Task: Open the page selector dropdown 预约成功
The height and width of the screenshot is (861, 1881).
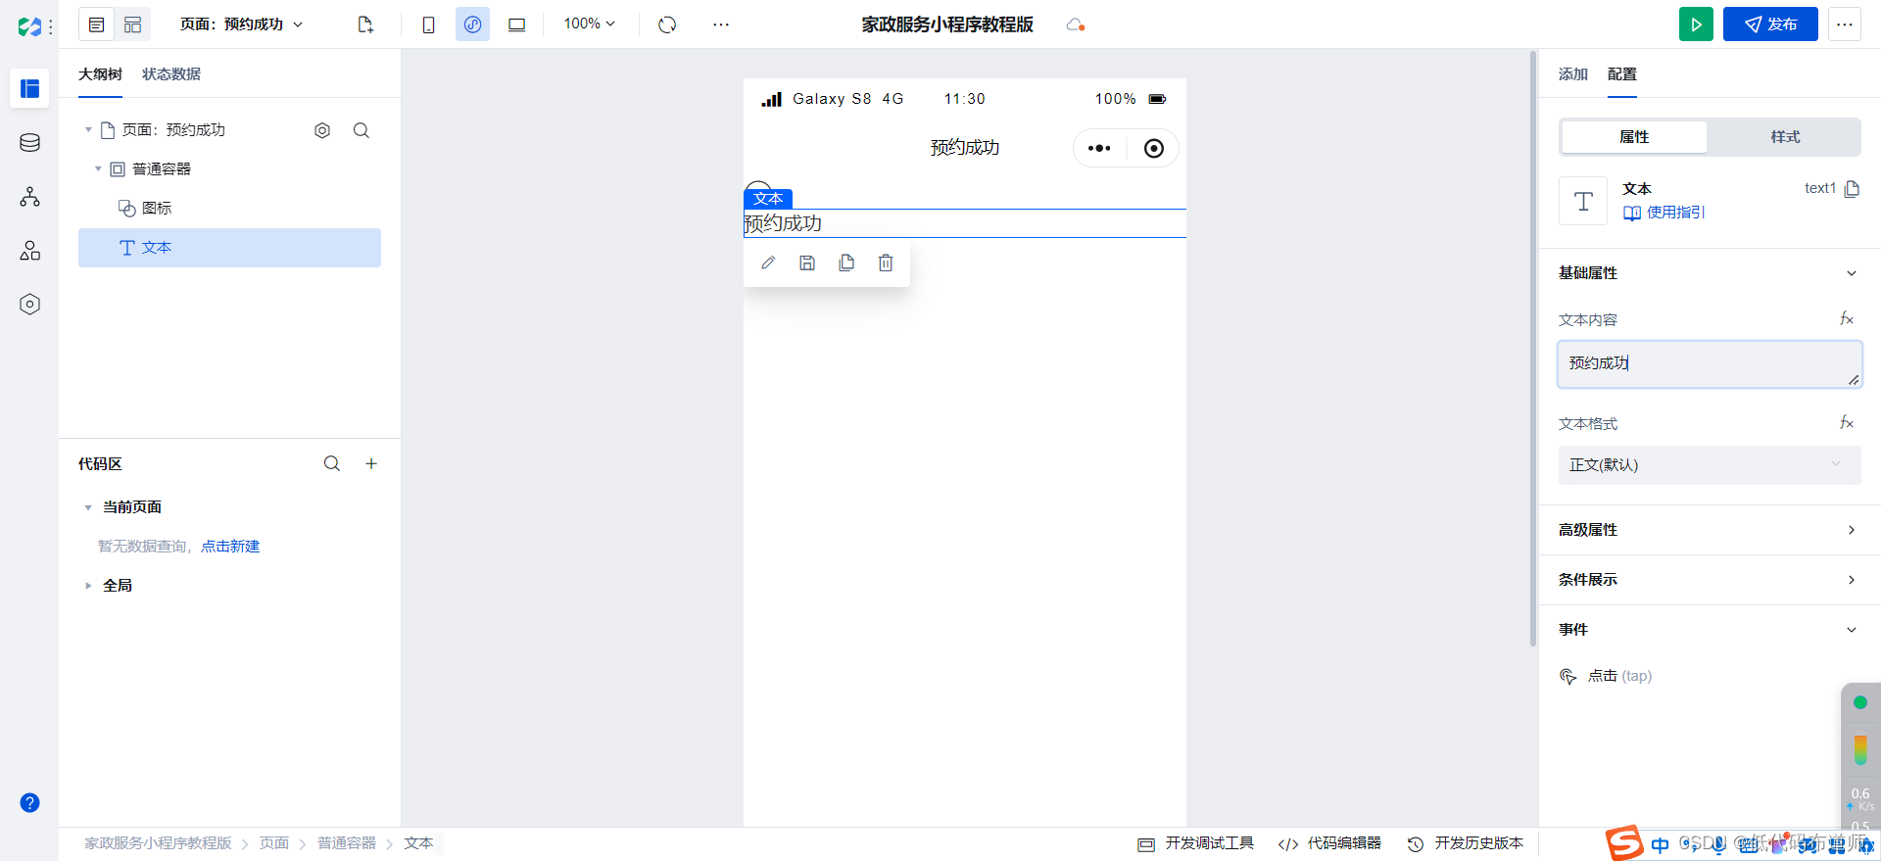Action: [x=241, y=24]
